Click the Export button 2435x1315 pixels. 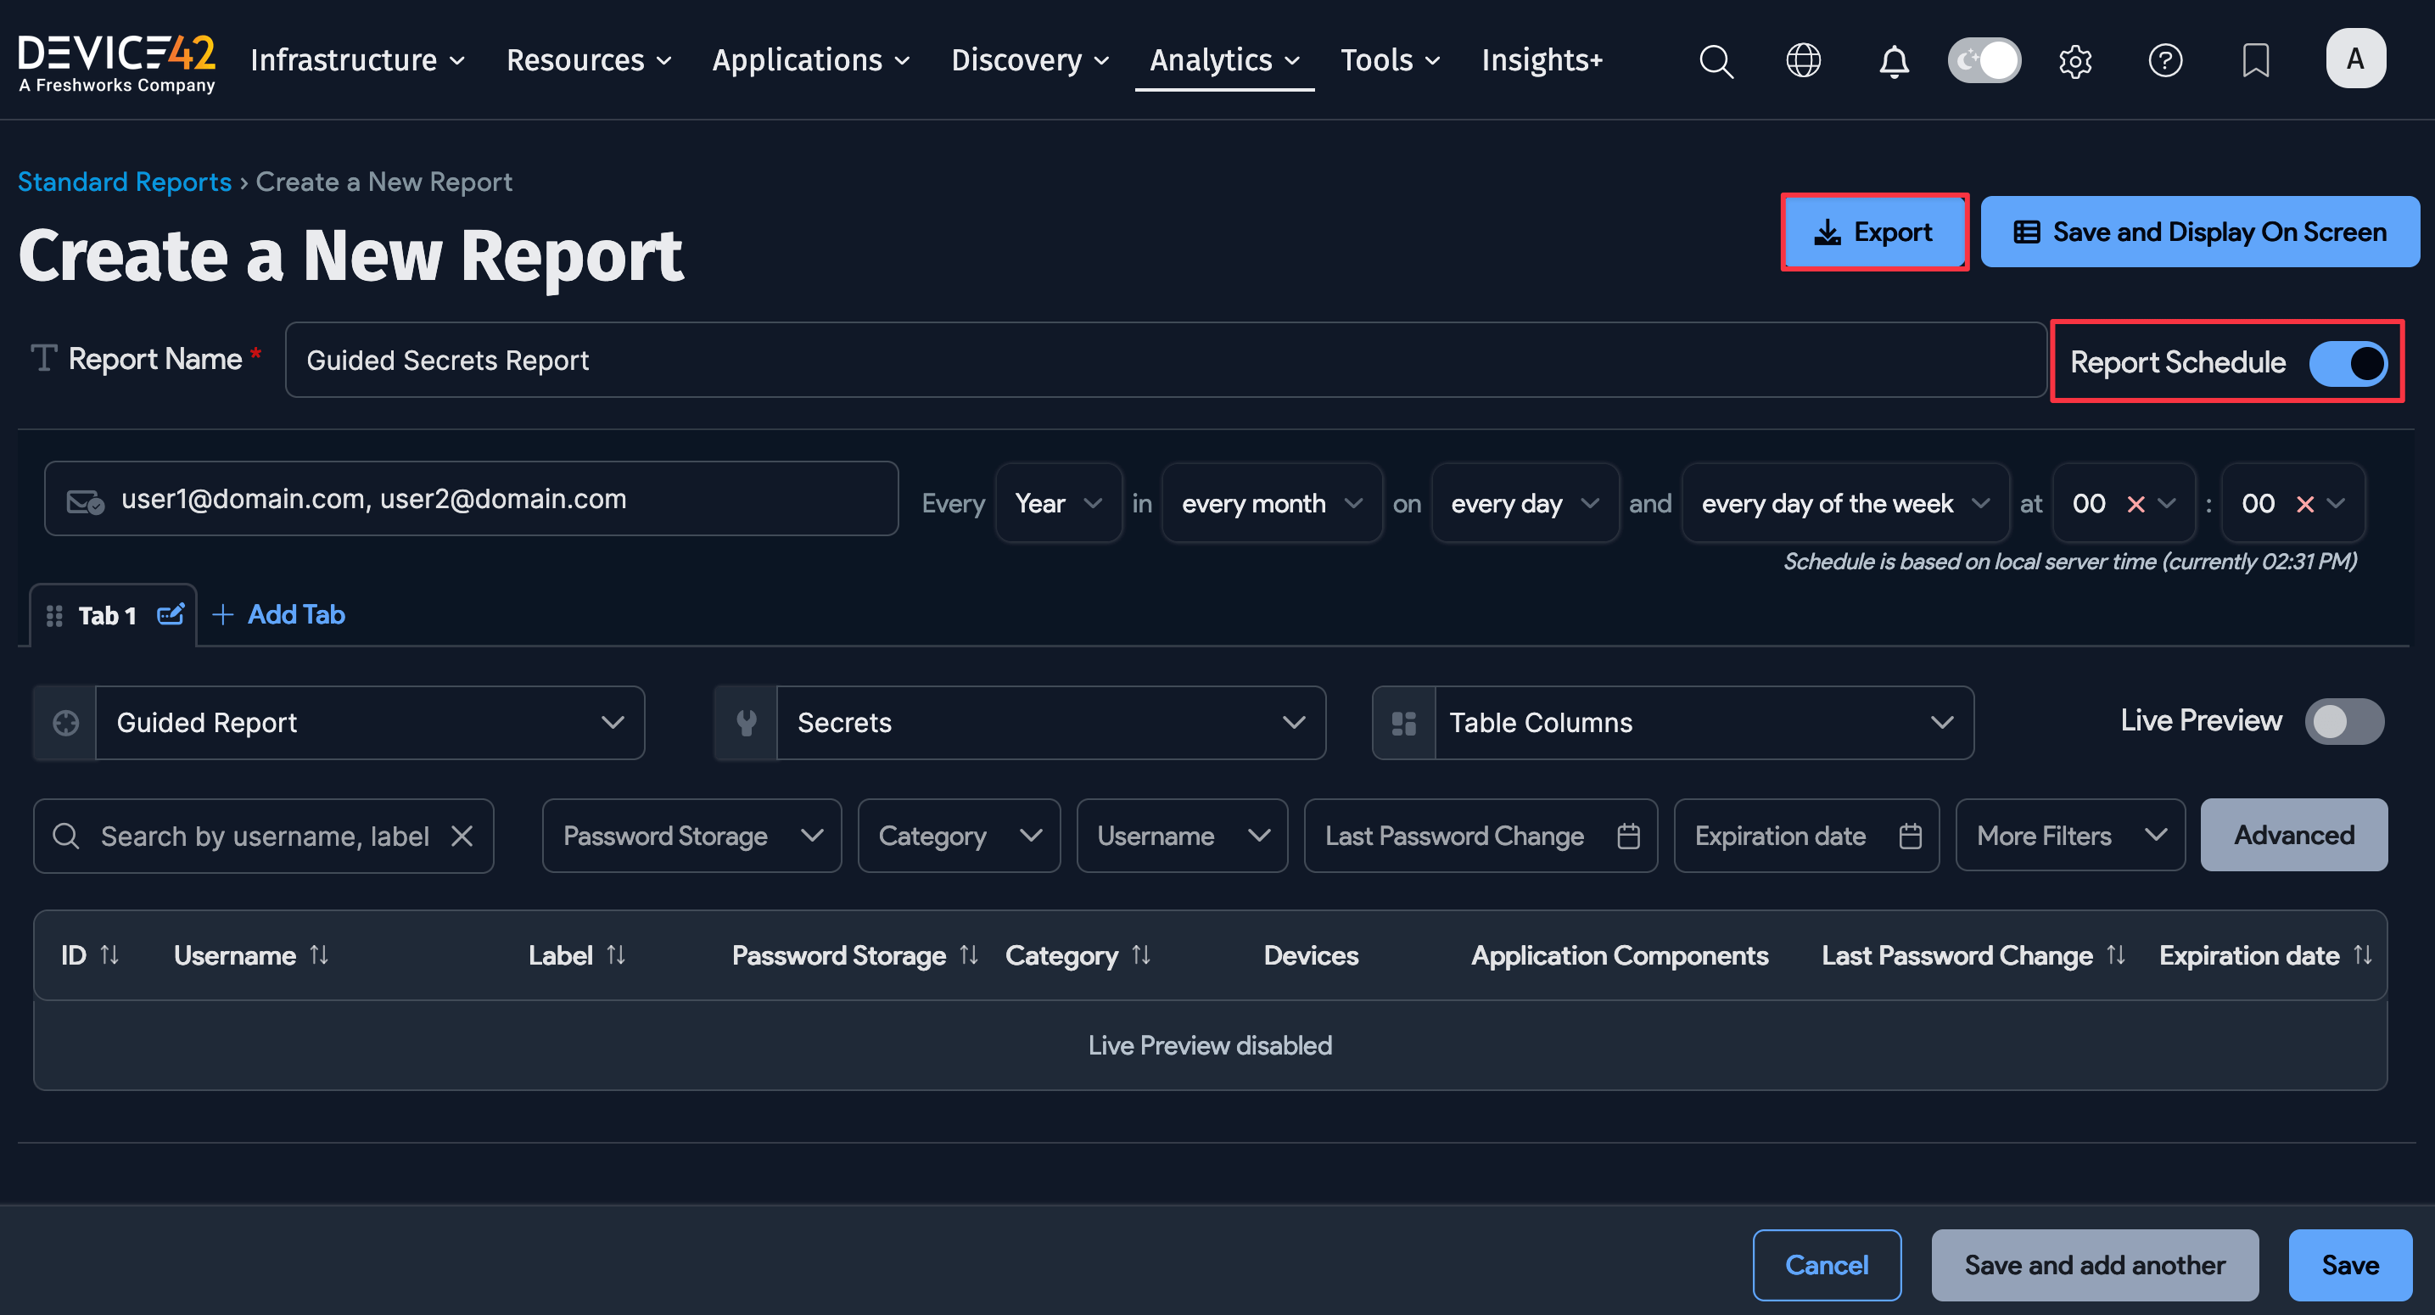click(1873, 232)
